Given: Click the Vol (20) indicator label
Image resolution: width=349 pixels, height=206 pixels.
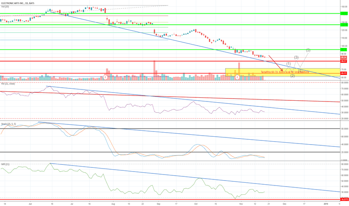Looking at the screenshot, I should pos(5,7).
